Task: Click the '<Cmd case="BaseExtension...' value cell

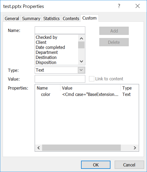Action: tap(90, 94)
